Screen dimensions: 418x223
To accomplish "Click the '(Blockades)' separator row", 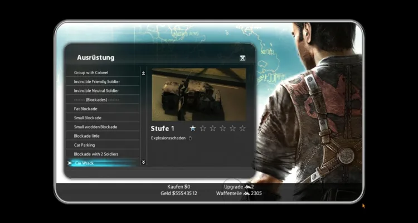I will point(103,100).
